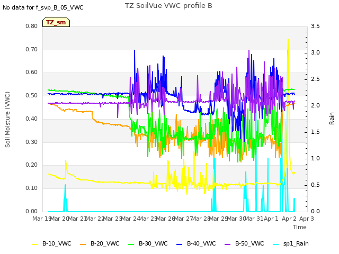The width and height of the screenshot is (339, 254).
Task: Click the 0.50 left axis value
Action: coord(32,95)
